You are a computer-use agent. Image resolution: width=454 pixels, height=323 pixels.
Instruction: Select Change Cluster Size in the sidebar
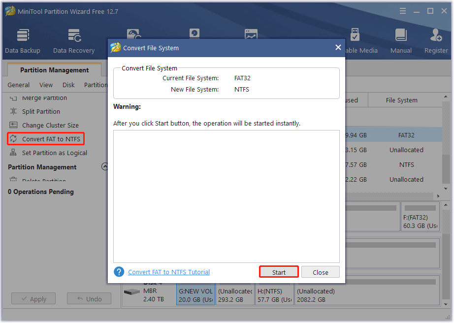coord(50,125)
